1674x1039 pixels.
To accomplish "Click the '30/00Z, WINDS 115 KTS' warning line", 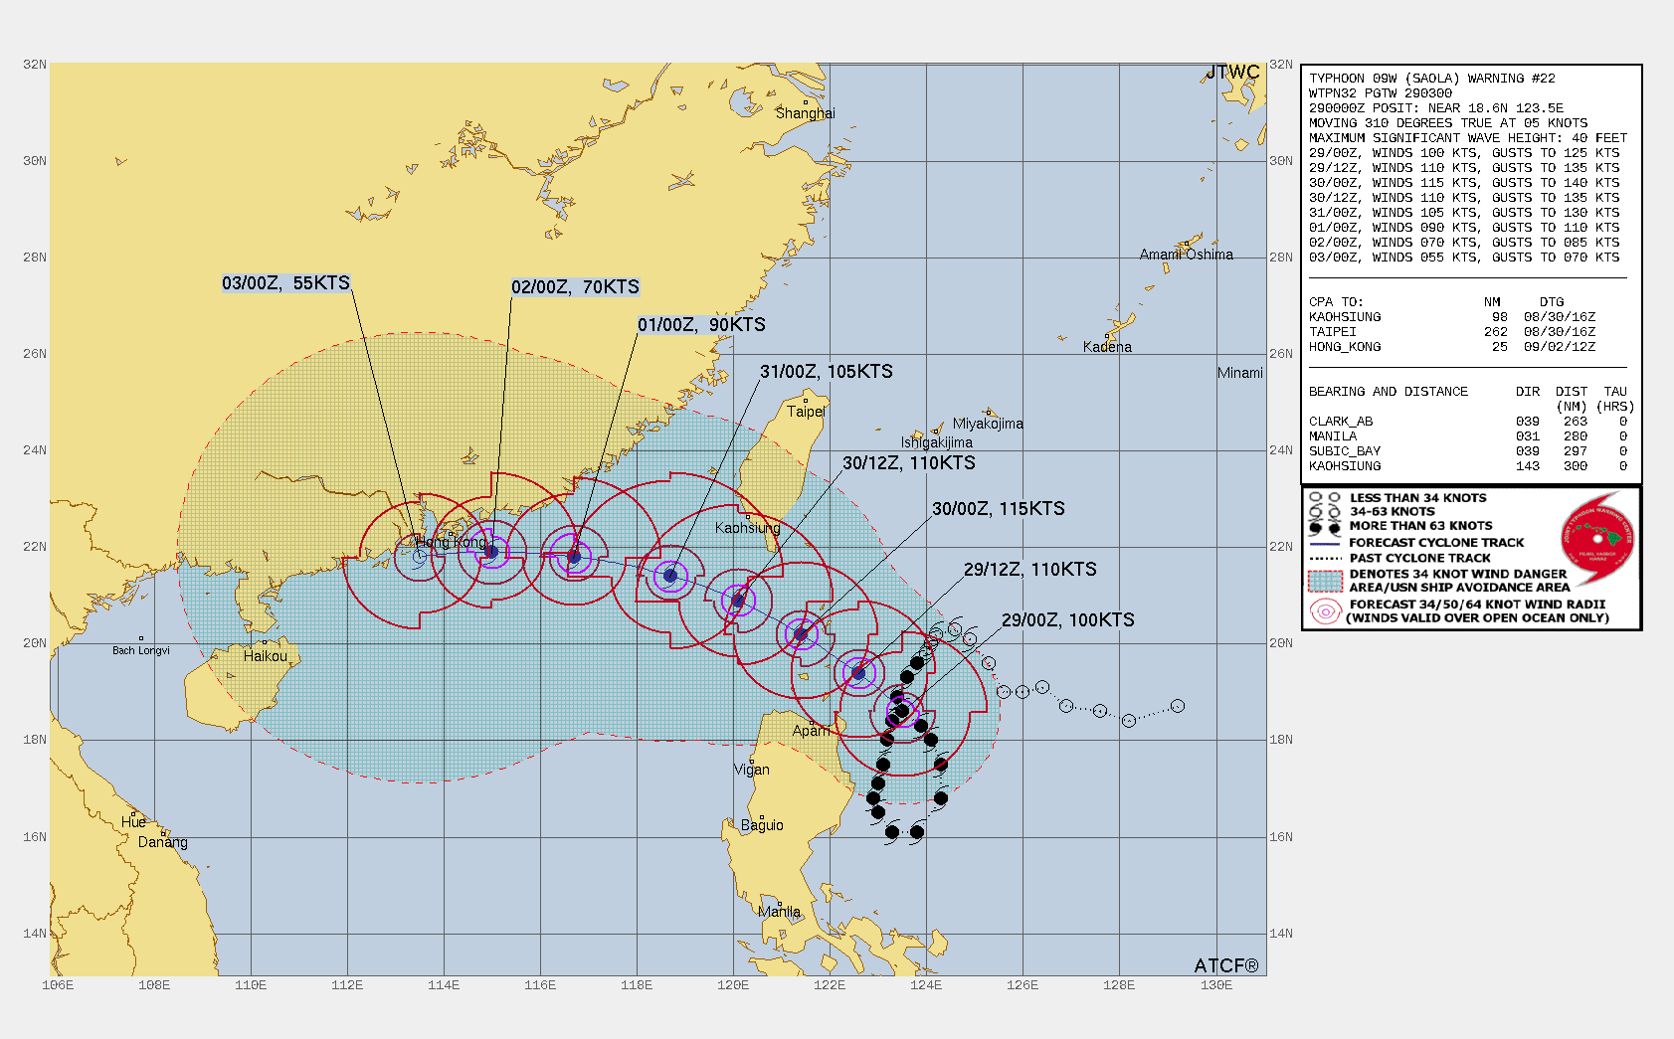I will (1464, 183).
